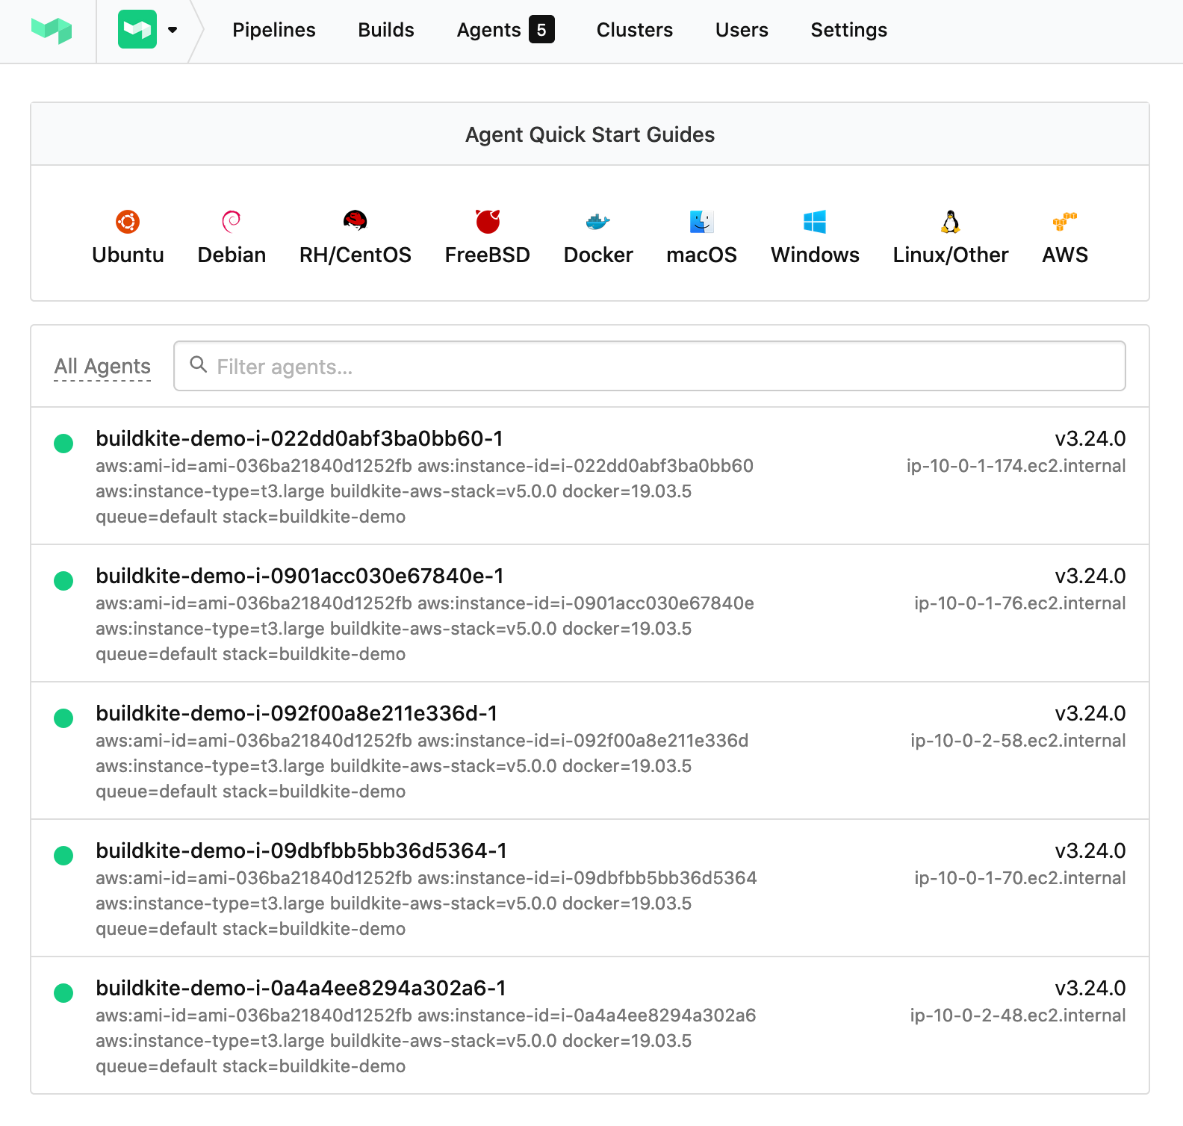
Task: Open the RH/CentOS guide label
Action: pos(355,255)
